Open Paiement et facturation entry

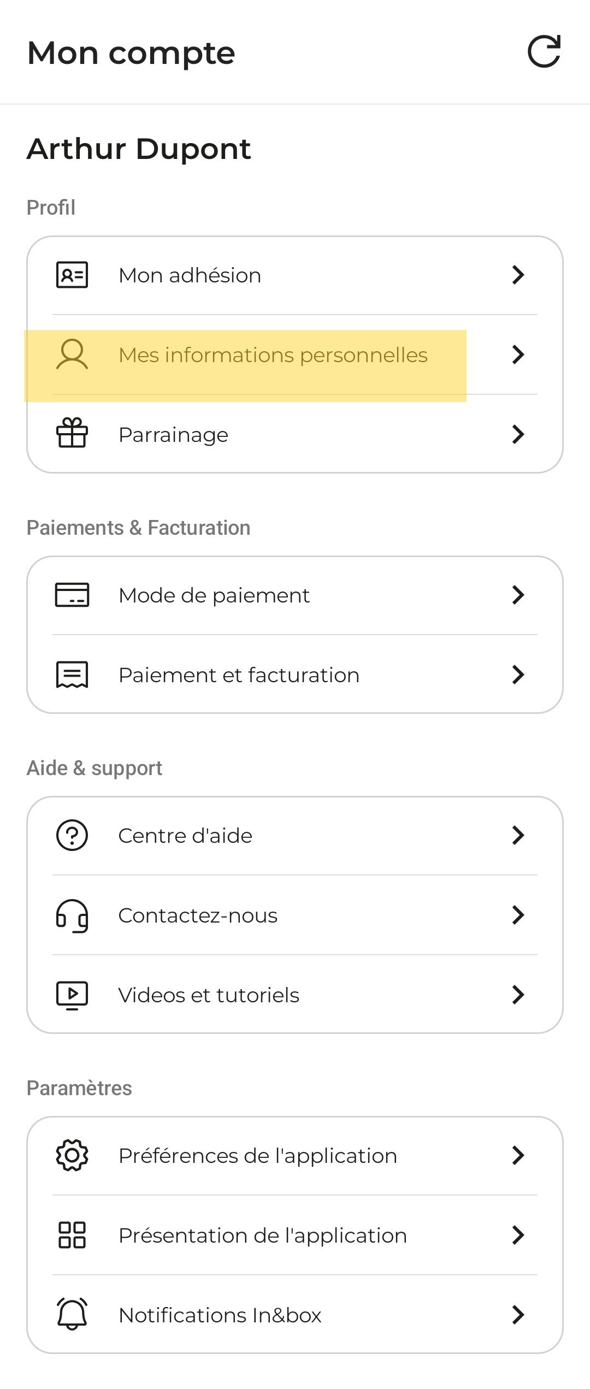click(x=295, y=675)
